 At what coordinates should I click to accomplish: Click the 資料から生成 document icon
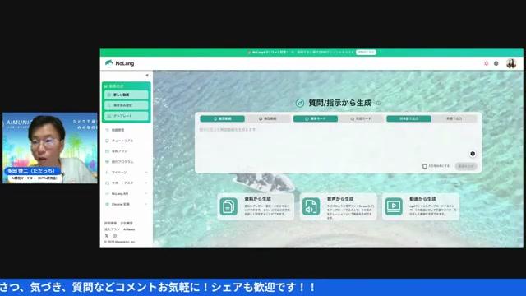coord(228,206)
